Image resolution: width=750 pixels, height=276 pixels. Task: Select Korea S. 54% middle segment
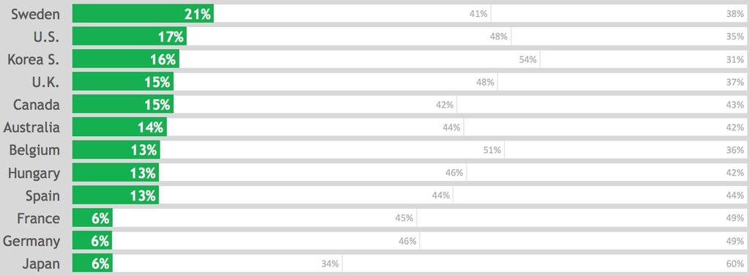pos(360,59)
